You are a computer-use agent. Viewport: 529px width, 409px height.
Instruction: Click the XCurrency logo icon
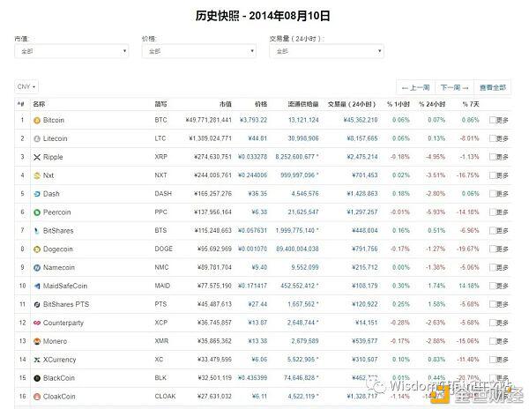tap(37, 360)
